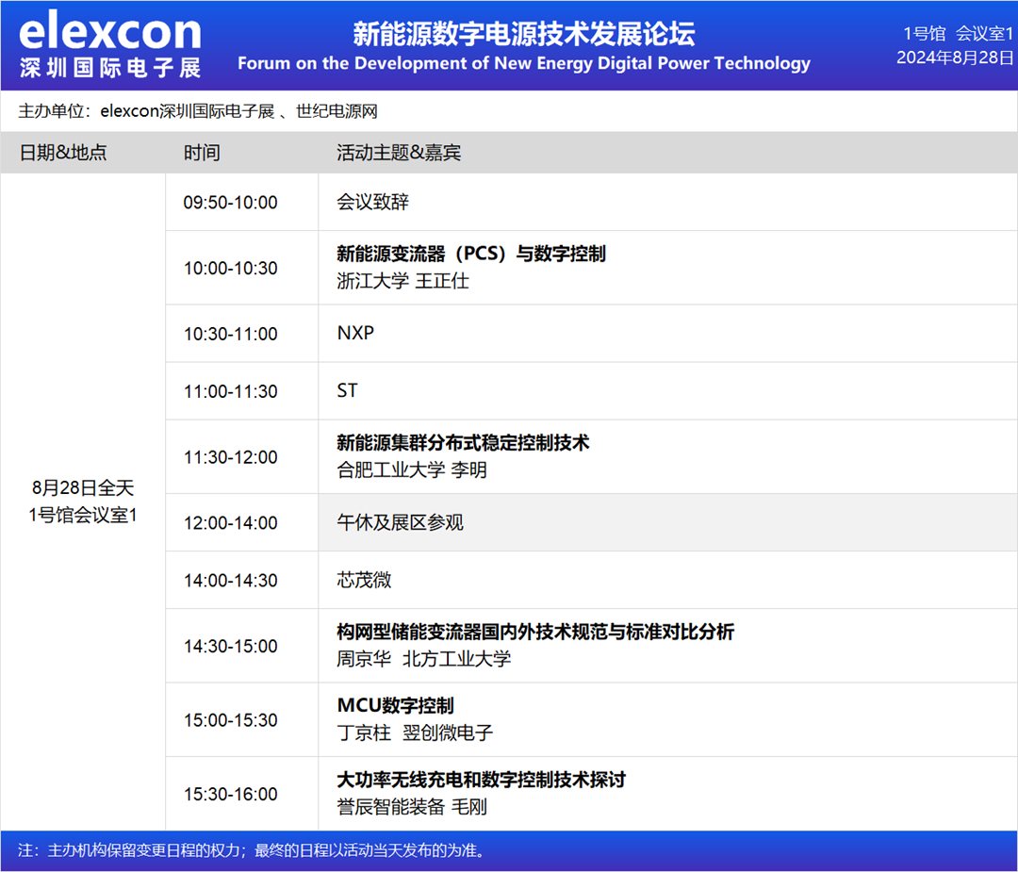This screenshot has width=1018, height=872.
Task: Click the speaker 周京华 北方工业大学
Action: pos(424,658)
